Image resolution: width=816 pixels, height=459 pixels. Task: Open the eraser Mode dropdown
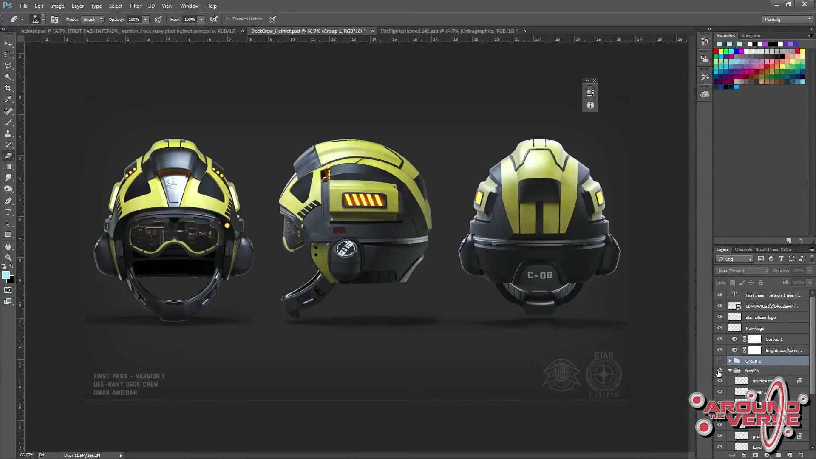[x=93, y=19]
